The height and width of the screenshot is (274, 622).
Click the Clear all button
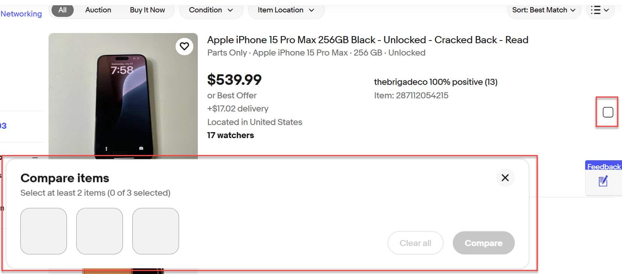(x=415, y=243)
